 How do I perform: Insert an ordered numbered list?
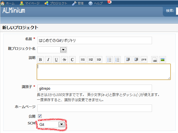pyautogui.click(x=117, y=60)
